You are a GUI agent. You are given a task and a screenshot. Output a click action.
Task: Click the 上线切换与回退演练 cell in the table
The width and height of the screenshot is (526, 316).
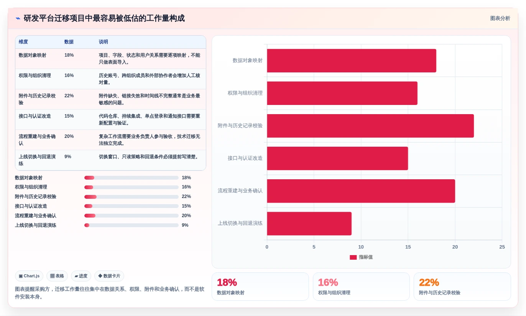[x=37, y=160]
